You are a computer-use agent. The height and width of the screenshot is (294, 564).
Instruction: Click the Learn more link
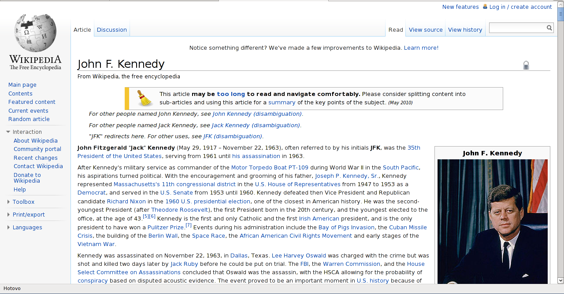(420, 48)
